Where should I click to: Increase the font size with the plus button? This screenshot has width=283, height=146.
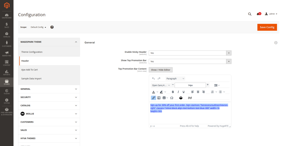coord(207,85)
